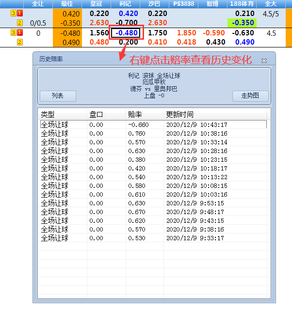292x310 pixels.
Task: Select the row with odds 0.380
Action: 153,159
